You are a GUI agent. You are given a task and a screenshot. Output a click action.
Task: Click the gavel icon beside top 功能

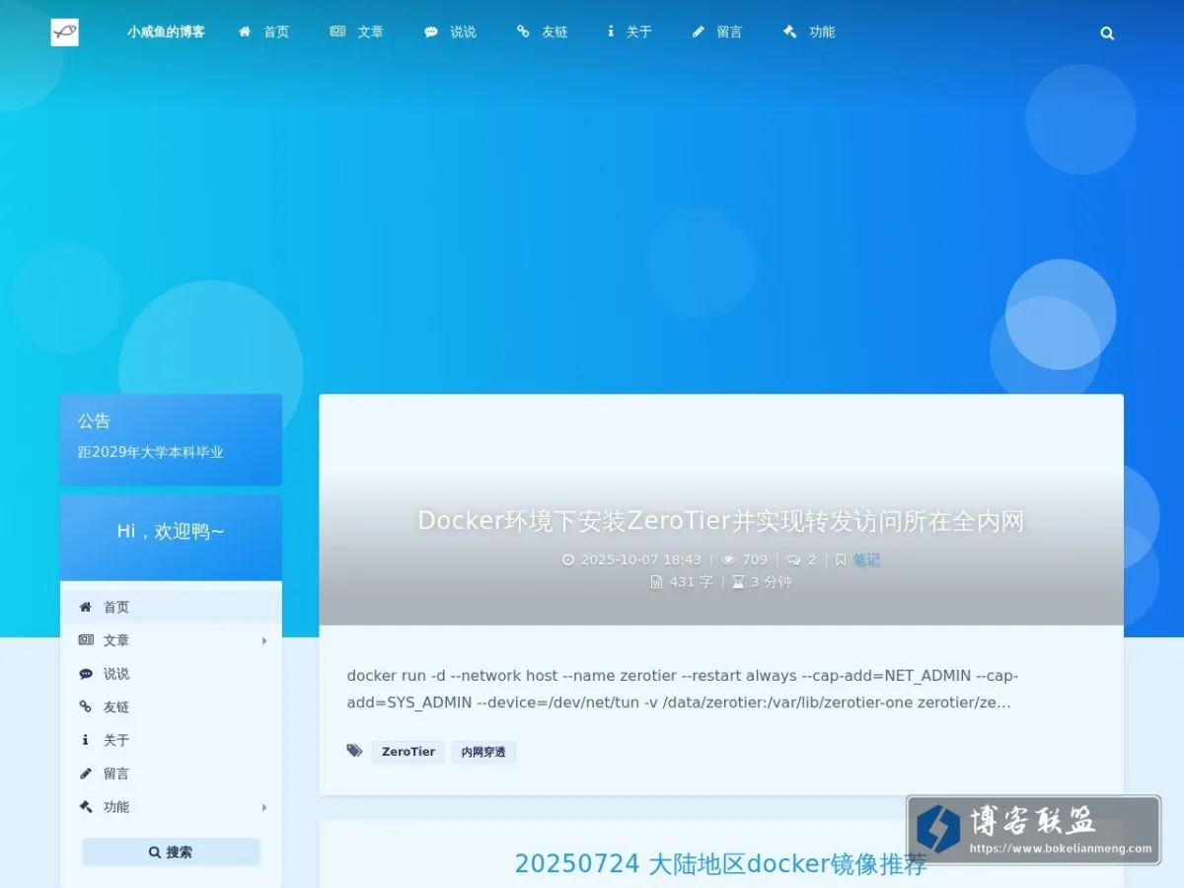pos(790,32)
